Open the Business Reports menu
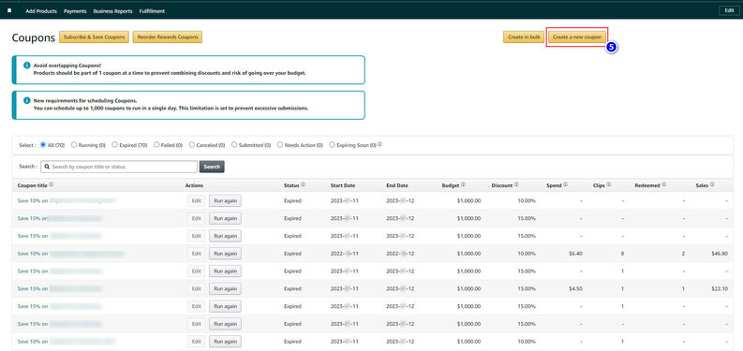This screenshot has width=743, height=351. click(112, 11)
